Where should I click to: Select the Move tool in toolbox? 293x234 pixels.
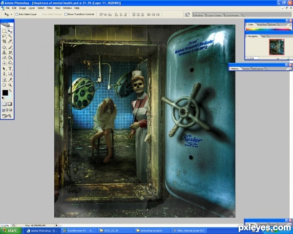(10, 31)
